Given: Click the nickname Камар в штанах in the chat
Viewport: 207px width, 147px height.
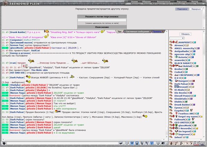Looking at the screenshot, I should [20, 53].
